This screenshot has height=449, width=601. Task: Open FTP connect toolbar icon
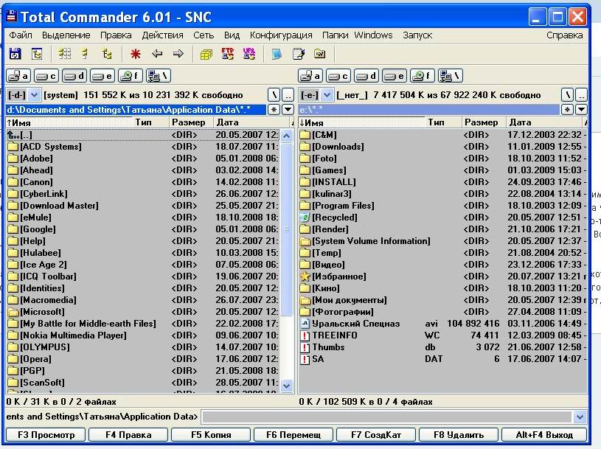tap(228, 54)
